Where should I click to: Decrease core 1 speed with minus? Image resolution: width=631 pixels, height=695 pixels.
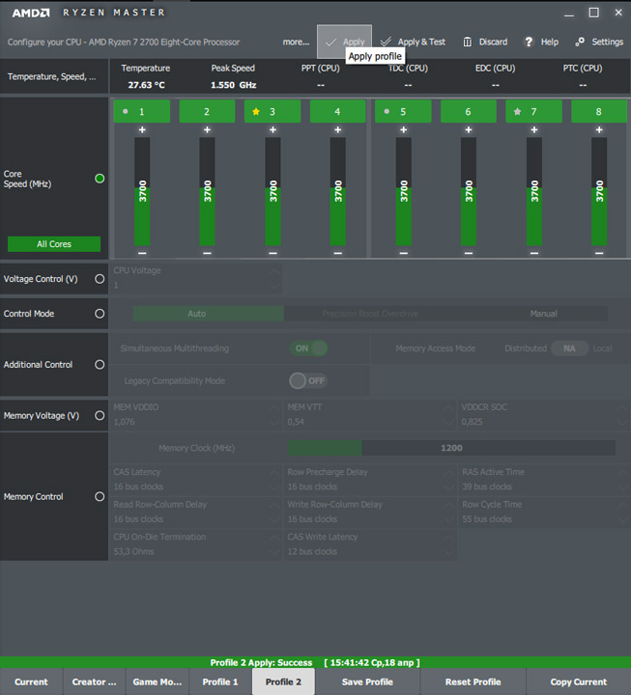click(x=142, y=253)
